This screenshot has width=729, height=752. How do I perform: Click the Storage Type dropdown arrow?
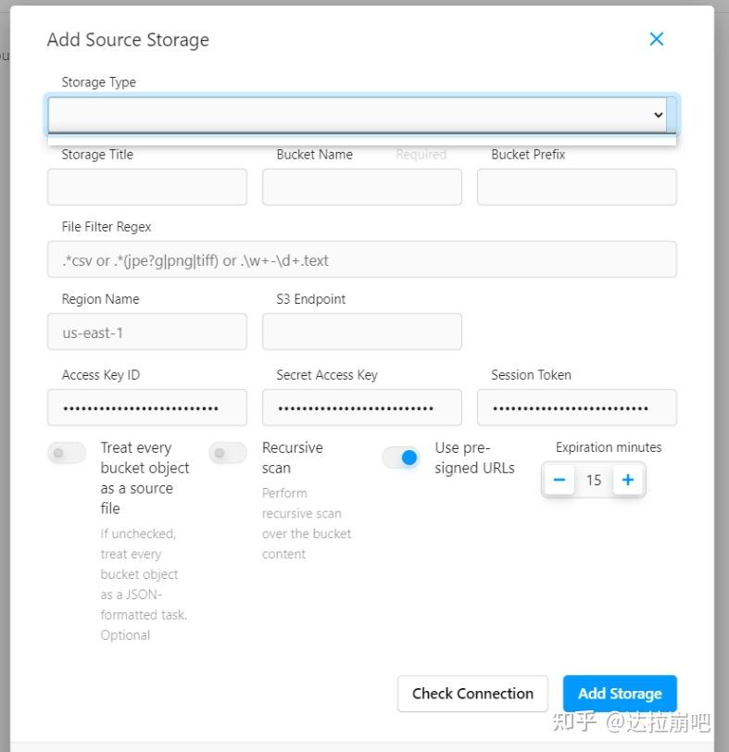pos(659,115)
